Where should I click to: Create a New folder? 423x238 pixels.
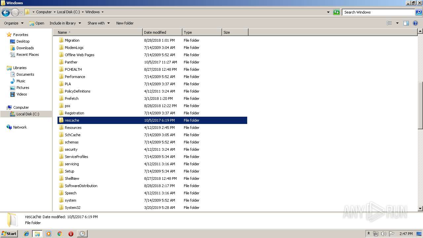[125, 23]
